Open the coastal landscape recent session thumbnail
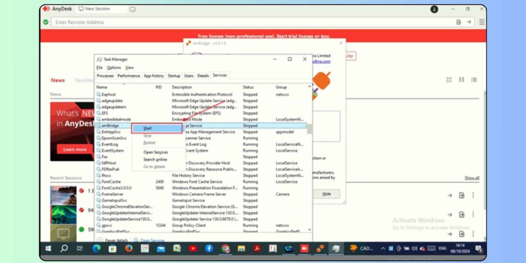 [x=63, y=195]
